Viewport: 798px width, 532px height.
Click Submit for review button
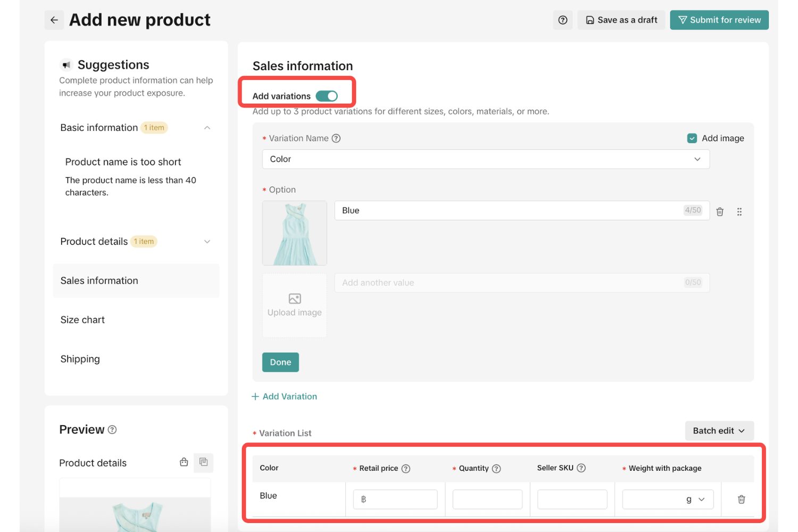(719, 20)
